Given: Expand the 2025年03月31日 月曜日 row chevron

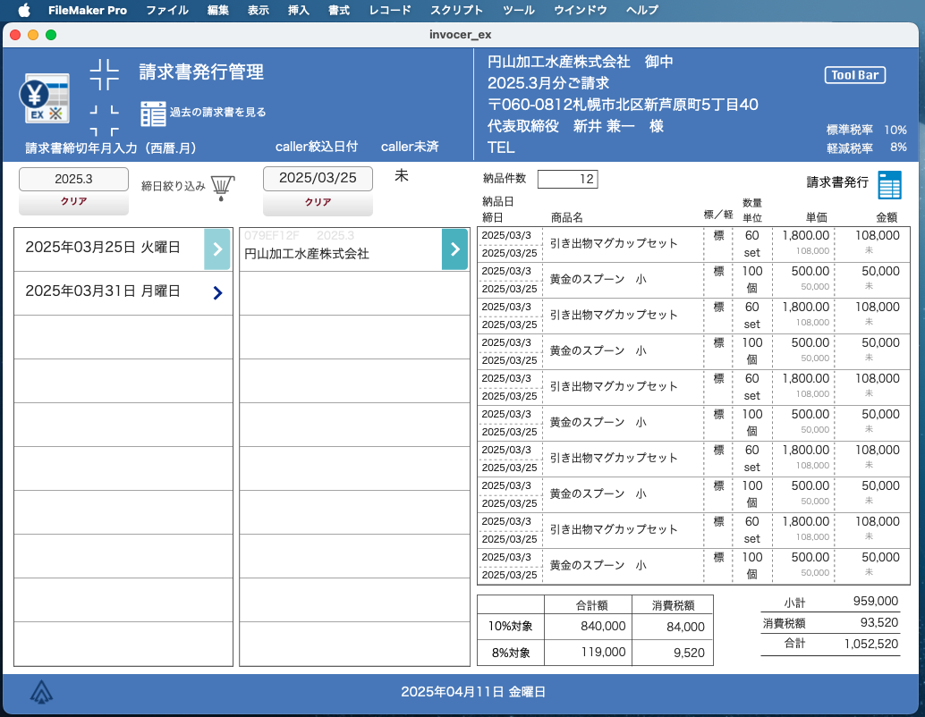Looking at the screenshot, I should point(217,292).
